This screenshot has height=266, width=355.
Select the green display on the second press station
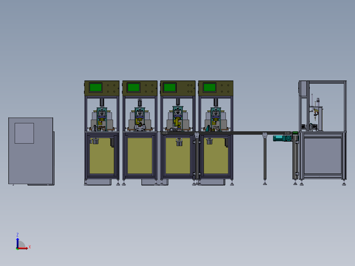(133, 87)
